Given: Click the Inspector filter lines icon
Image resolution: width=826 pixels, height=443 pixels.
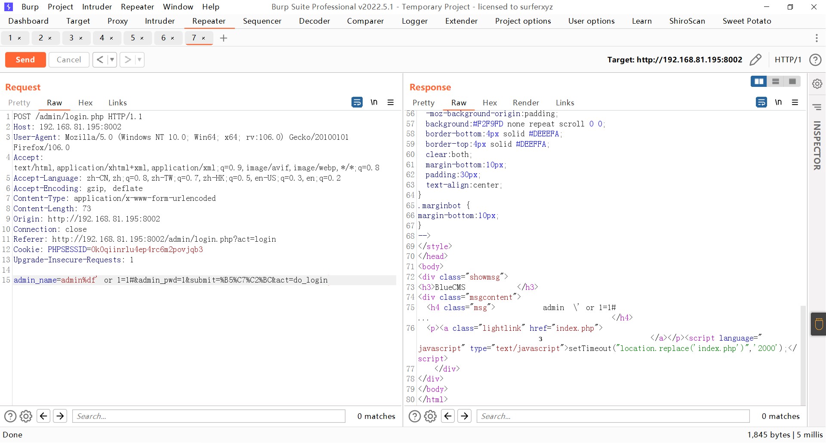Looking at the screenshot, I should coord(817,107).
